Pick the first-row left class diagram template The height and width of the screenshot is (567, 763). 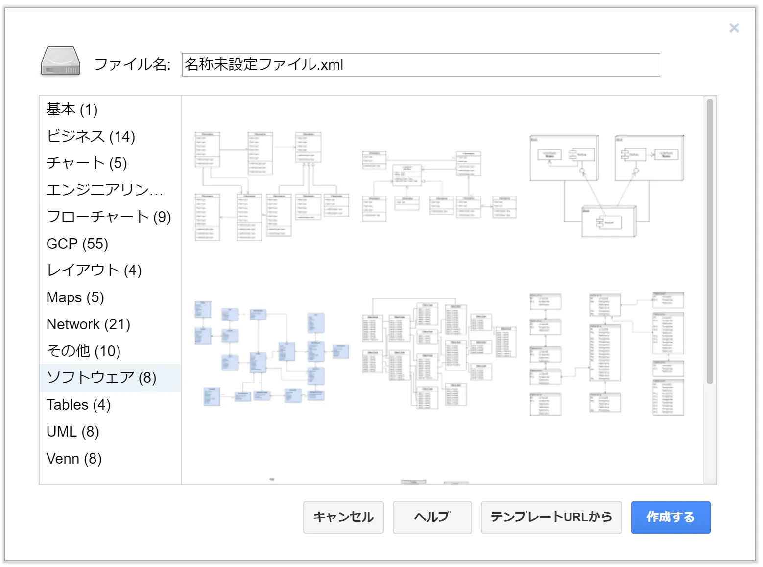(272, 186)
